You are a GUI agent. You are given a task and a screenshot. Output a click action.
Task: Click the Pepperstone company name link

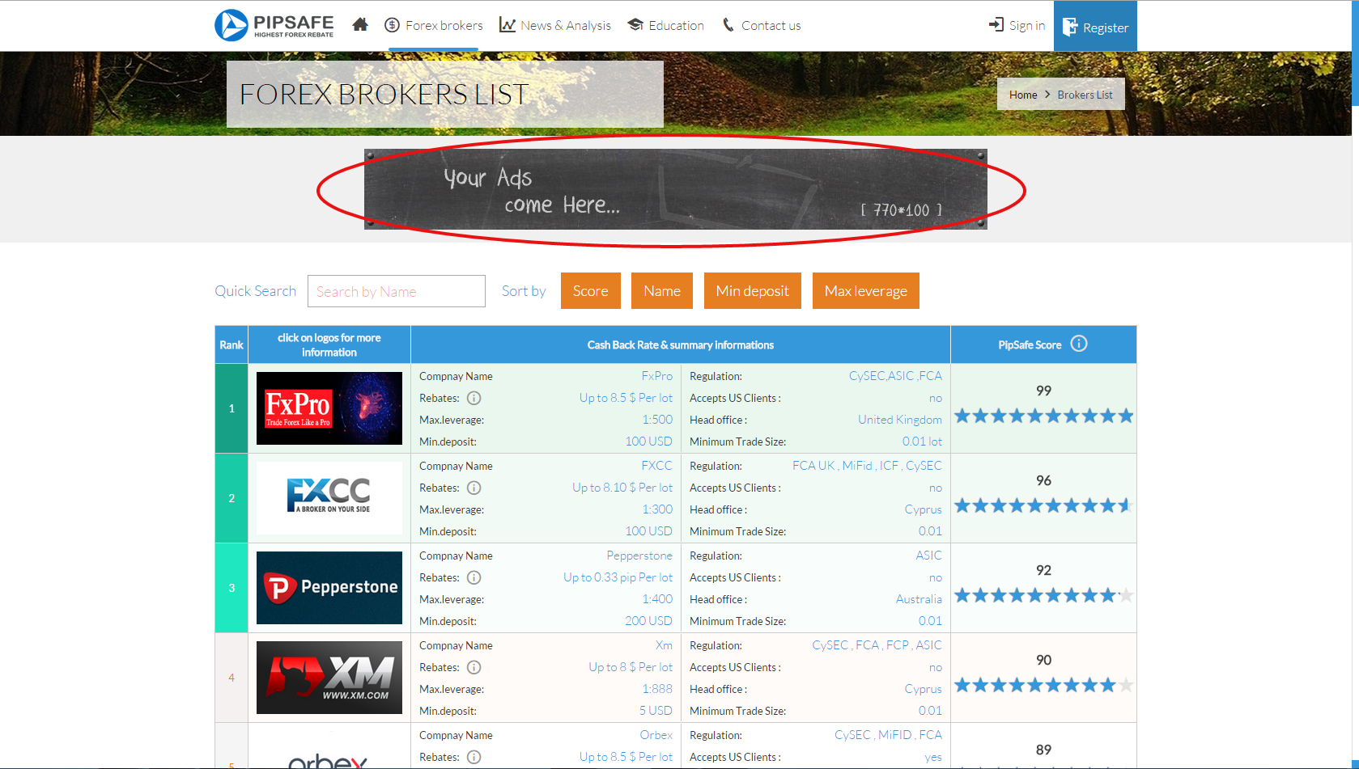(639, 556)
